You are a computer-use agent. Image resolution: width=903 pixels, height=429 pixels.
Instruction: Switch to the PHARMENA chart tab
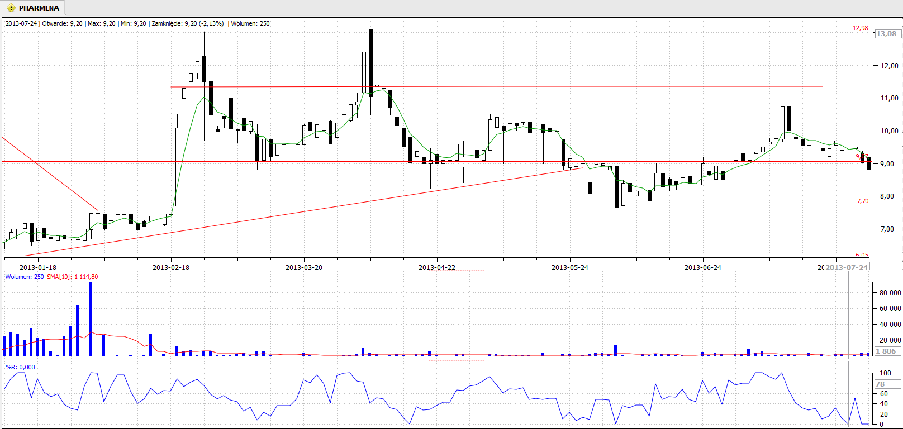coord(38,8)
